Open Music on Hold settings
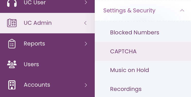This screenshot has width=191, height=97. coord(130,70)
